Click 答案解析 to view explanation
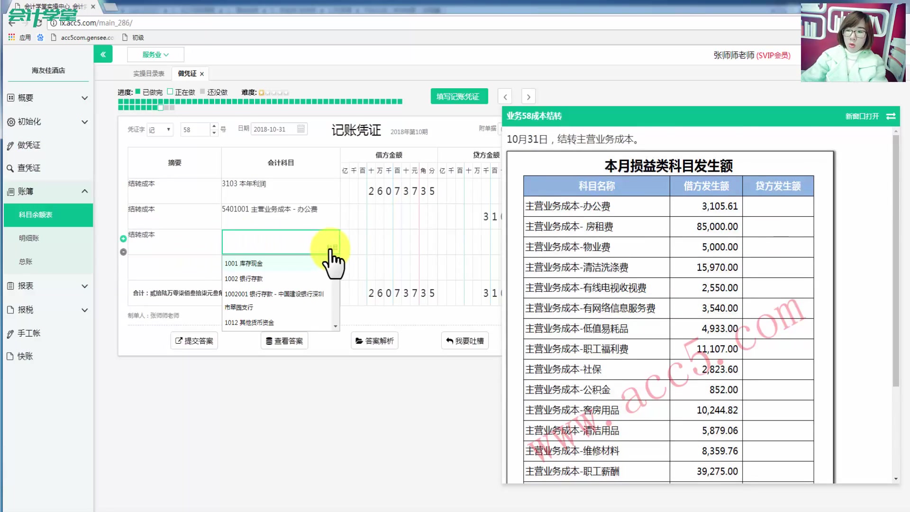The height and width of the screenshot is (512, 910). point(374,340)
